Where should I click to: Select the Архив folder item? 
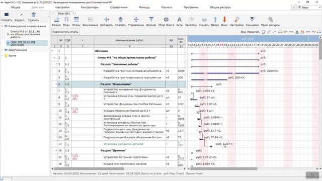tap(12, 55)
